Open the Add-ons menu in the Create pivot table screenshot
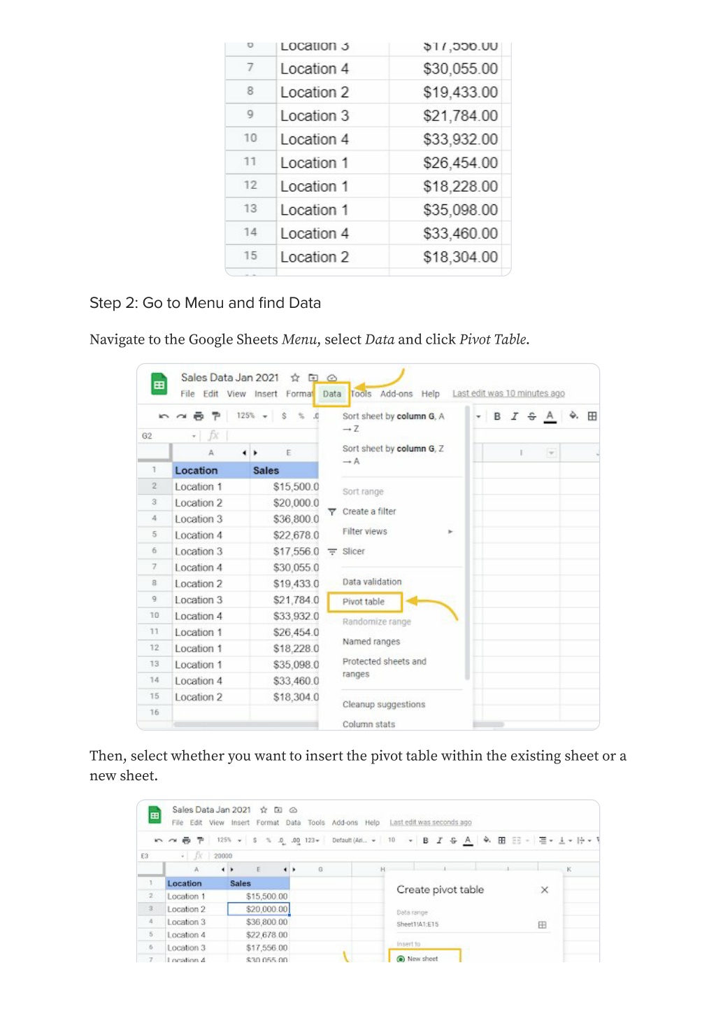 point(345,823)
